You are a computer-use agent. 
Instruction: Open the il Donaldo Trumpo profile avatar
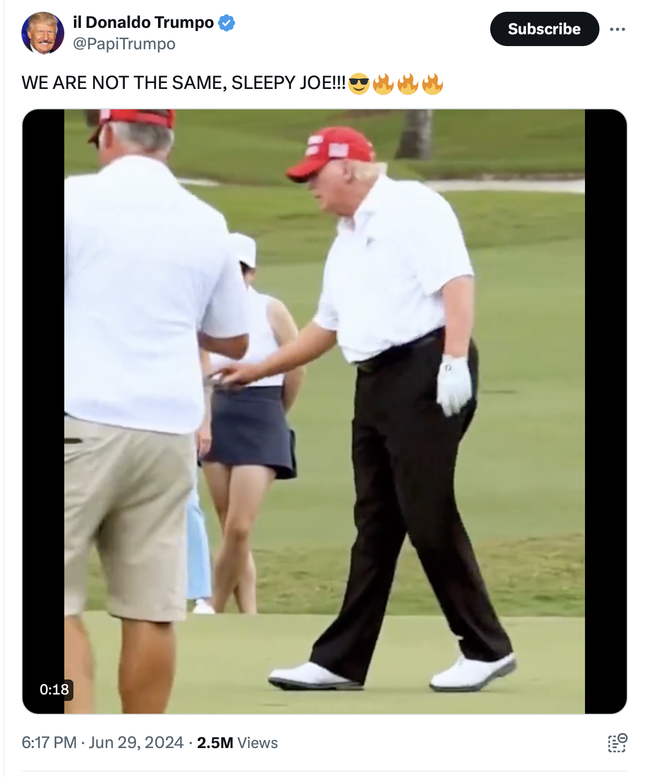point(43,33)
